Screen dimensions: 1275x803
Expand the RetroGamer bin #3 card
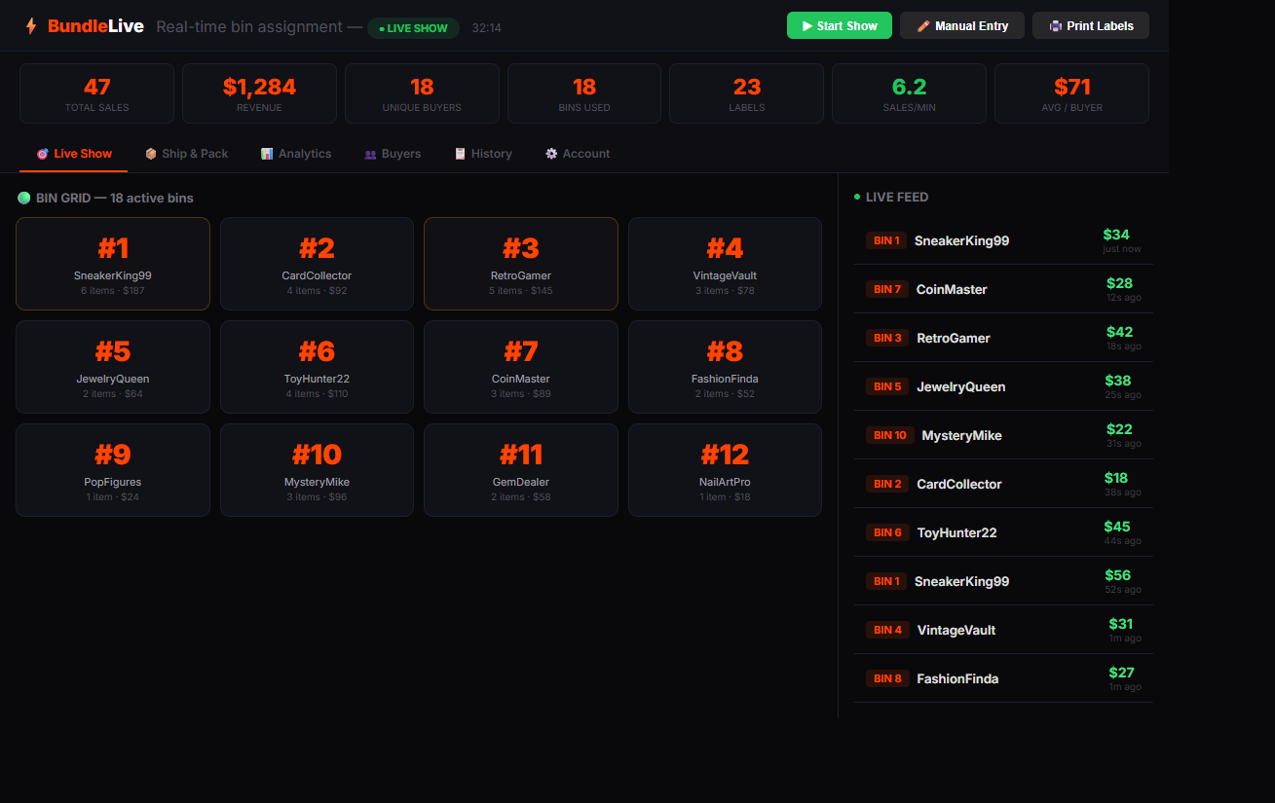pyautogui.click(x=520, y=263)
